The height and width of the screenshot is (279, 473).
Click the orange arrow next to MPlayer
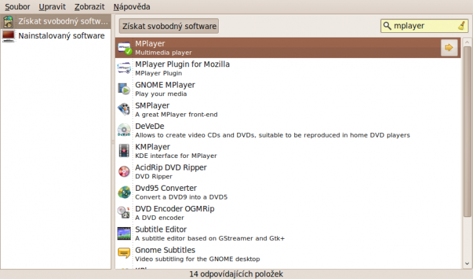449,47
